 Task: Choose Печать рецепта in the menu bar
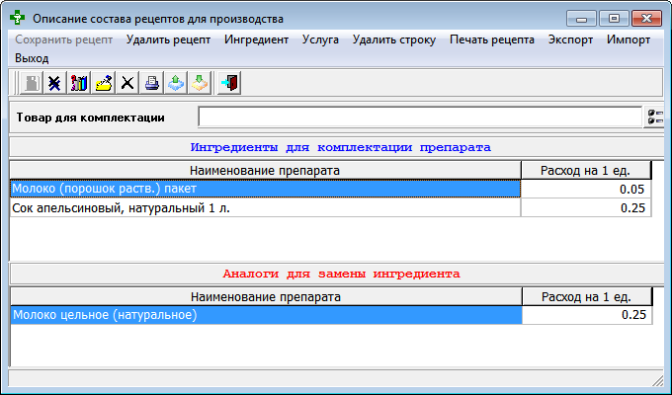pos(492,39)
